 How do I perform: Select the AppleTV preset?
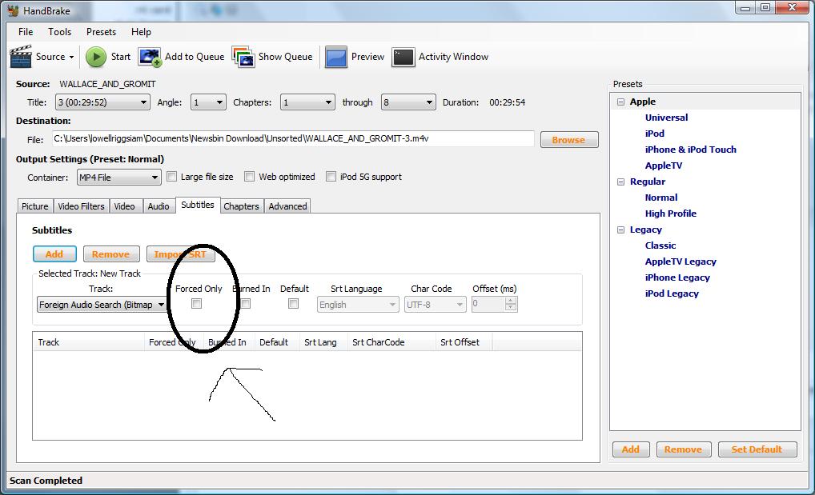(663, 166)
